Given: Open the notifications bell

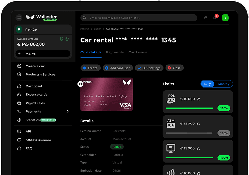Looking at the screenshot, I should coord(215,17).
